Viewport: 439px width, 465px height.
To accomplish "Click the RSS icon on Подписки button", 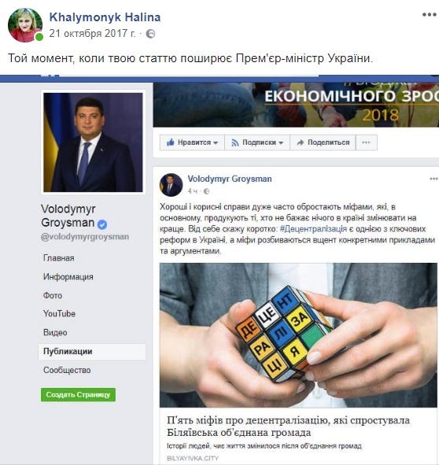I will click(235, 142).
